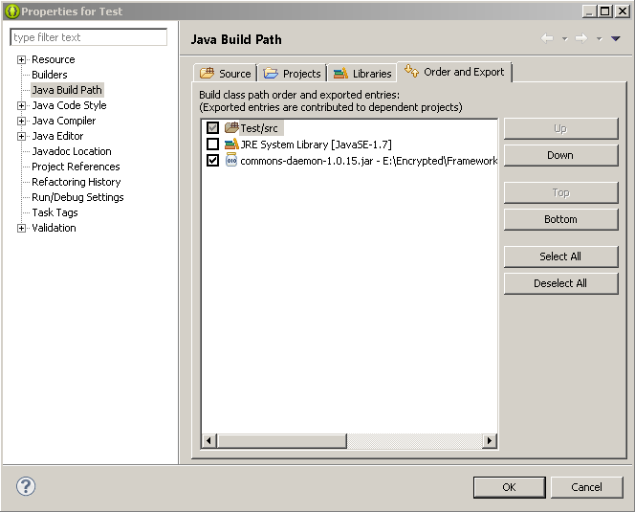Select Javadoc Location in the tree
The width and height of the screenshot is (635, 512).
coord(72,151)
